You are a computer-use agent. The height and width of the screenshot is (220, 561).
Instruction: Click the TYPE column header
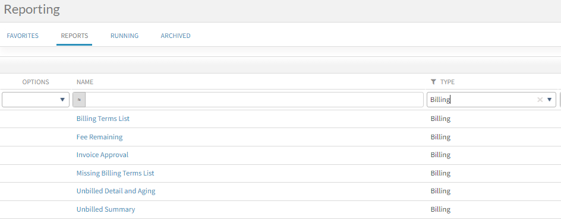click(447, 82)
